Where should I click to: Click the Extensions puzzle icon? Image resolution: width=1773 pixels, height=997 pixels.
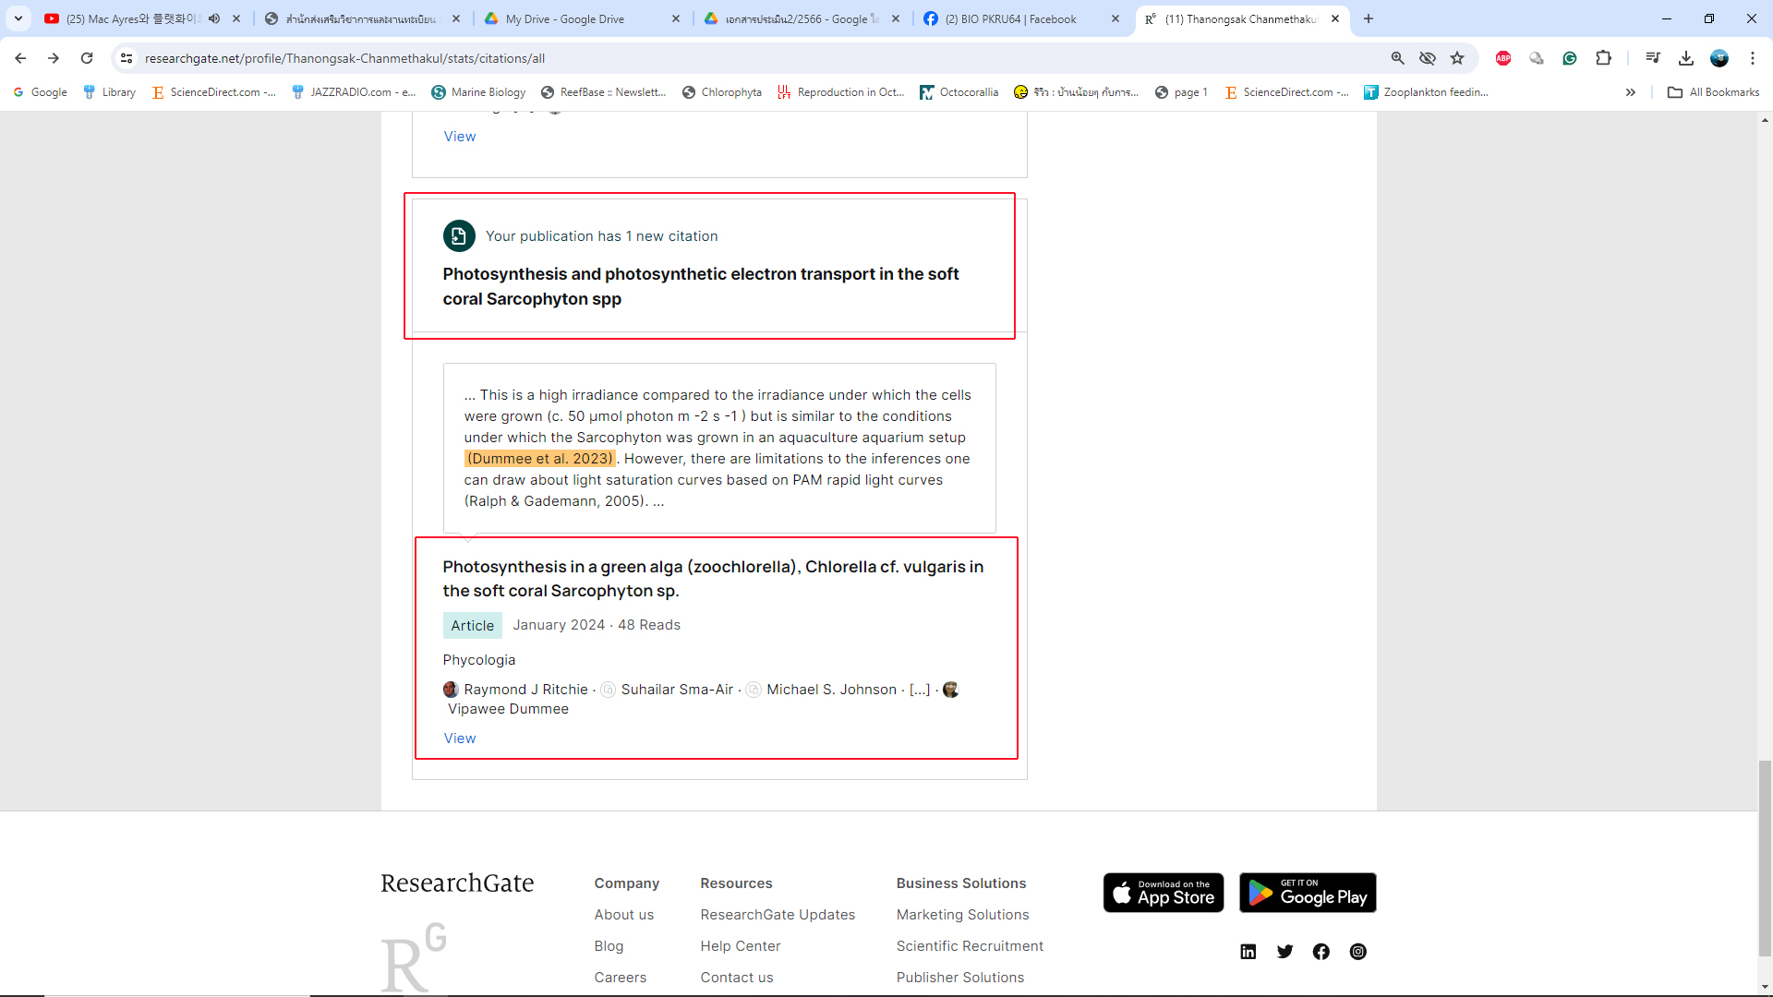[x=1604, y=58]
